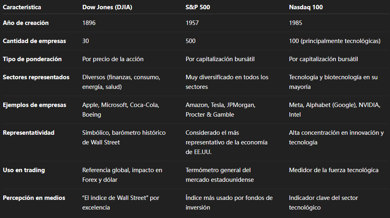
Task: Click the 'Percepción en medios' row label
Action: (x=34, y=198)
